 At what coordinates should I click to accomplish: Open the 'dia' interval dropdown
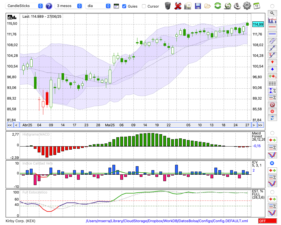pyautogui.click(x=98, y=6)
